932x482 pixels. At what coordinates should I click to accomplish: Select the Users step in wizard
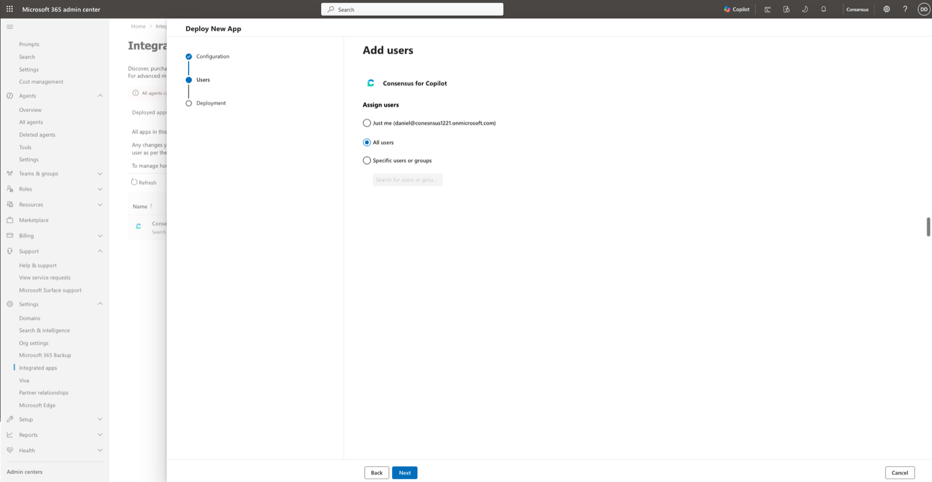pos(198,80)
